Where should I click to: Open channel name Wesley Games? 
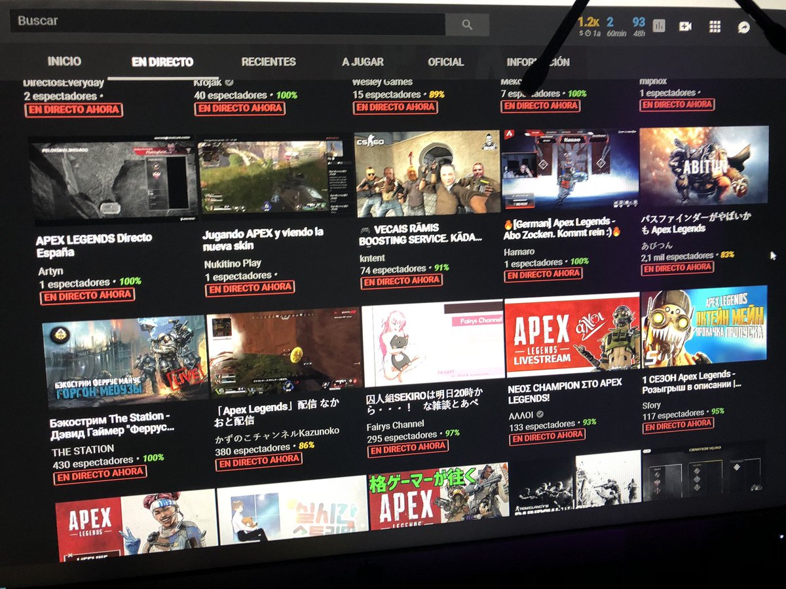pos(383,83)
